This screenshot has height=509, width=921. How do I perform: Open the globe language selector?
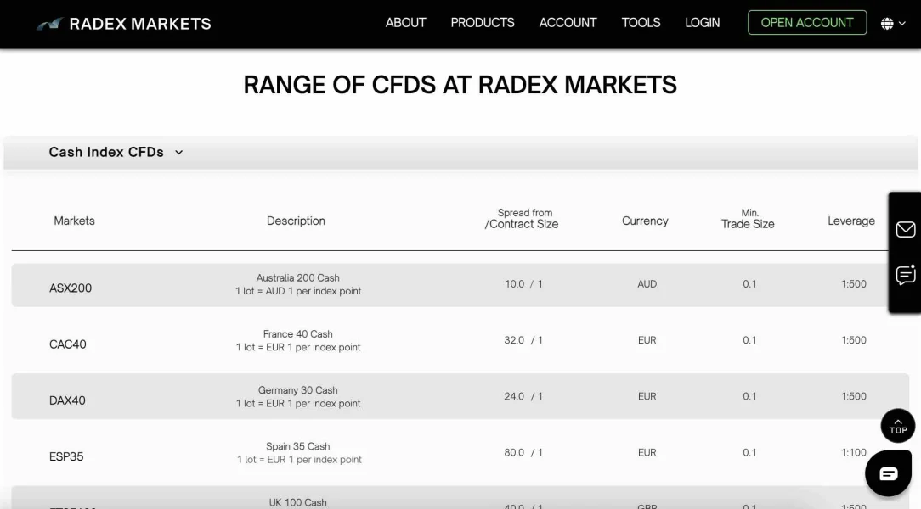tap(887, 24)
